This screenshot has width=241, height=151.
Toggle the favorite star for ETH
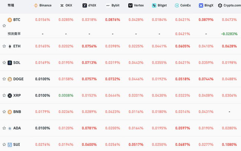4,46
